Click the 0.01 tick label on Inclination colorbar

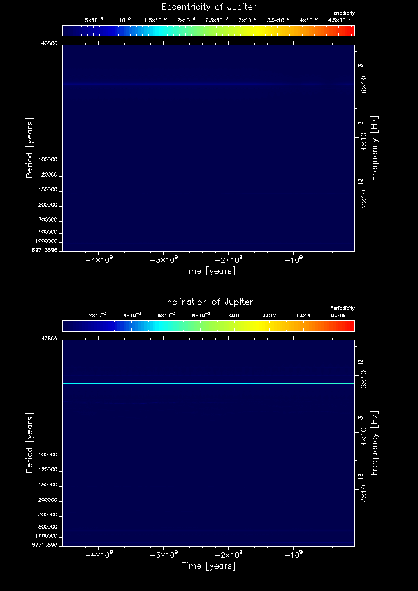pyautogui.click(x=235, y=315)
